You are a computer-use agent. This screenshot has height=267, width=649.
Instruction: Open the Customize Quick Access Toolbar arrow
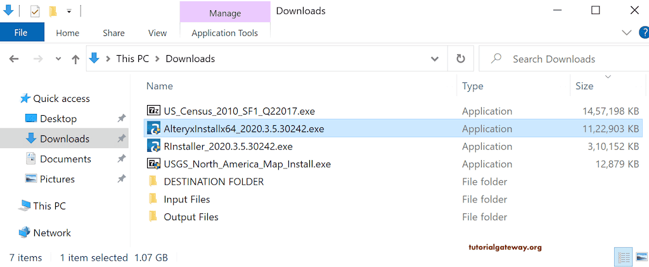[x=69, y=11]
